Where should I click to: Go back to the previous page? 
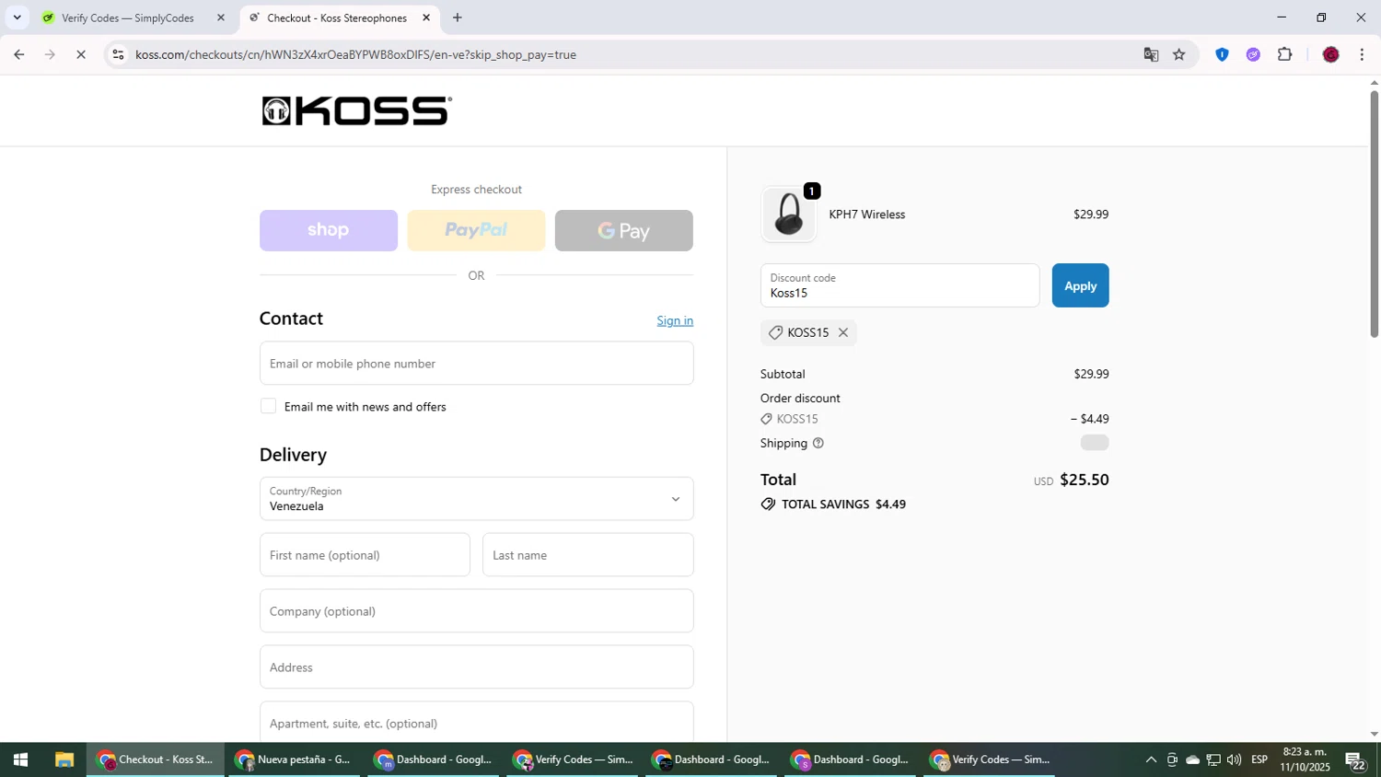click(x=19, y=54)
